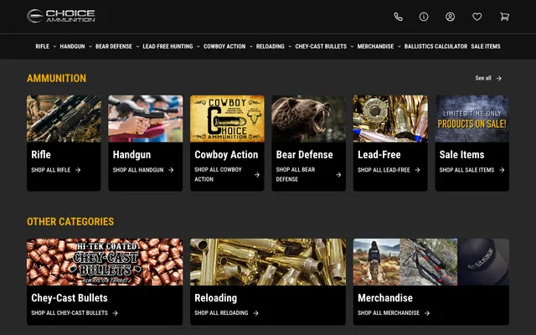Expand the Bear Defense menu chevron

click(137, 47)
